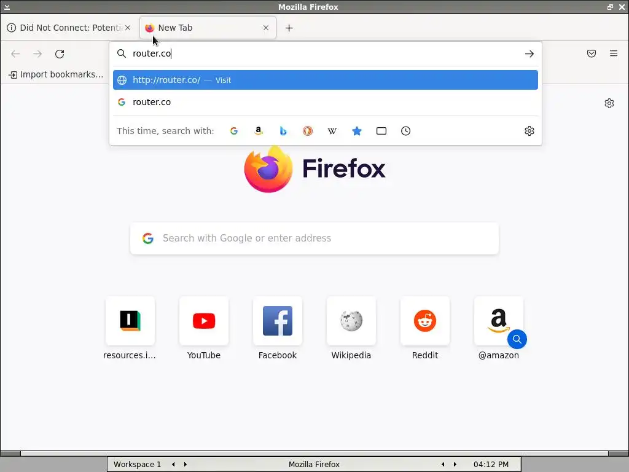Open the Reddit shortcut tile
The image size is (629, 472).
coord(425,321)
